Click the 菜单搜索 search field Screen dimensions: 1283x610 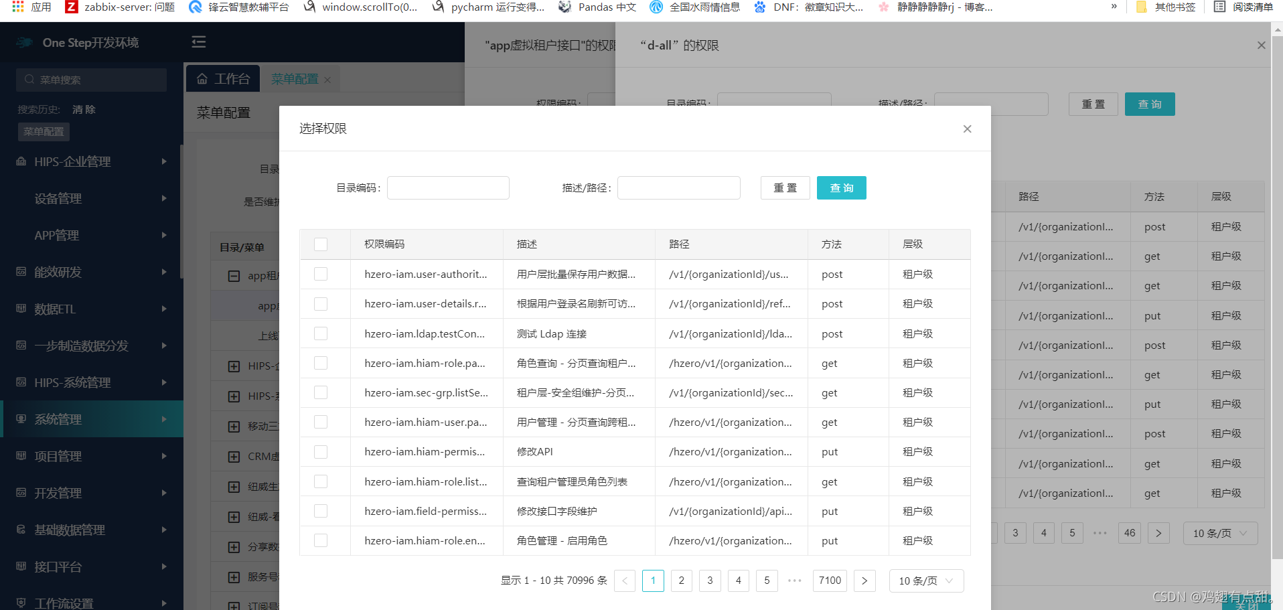91,80
